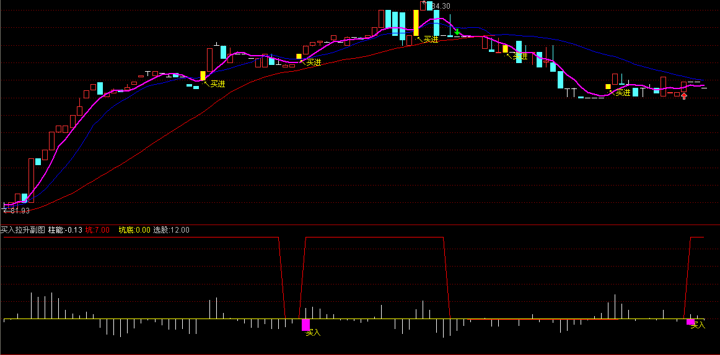The height and width of the screenshot is (355, 720).
Task: Click the left 买入 label in the sub-chart
Action: pyautogui.click(x=313, y=333)
